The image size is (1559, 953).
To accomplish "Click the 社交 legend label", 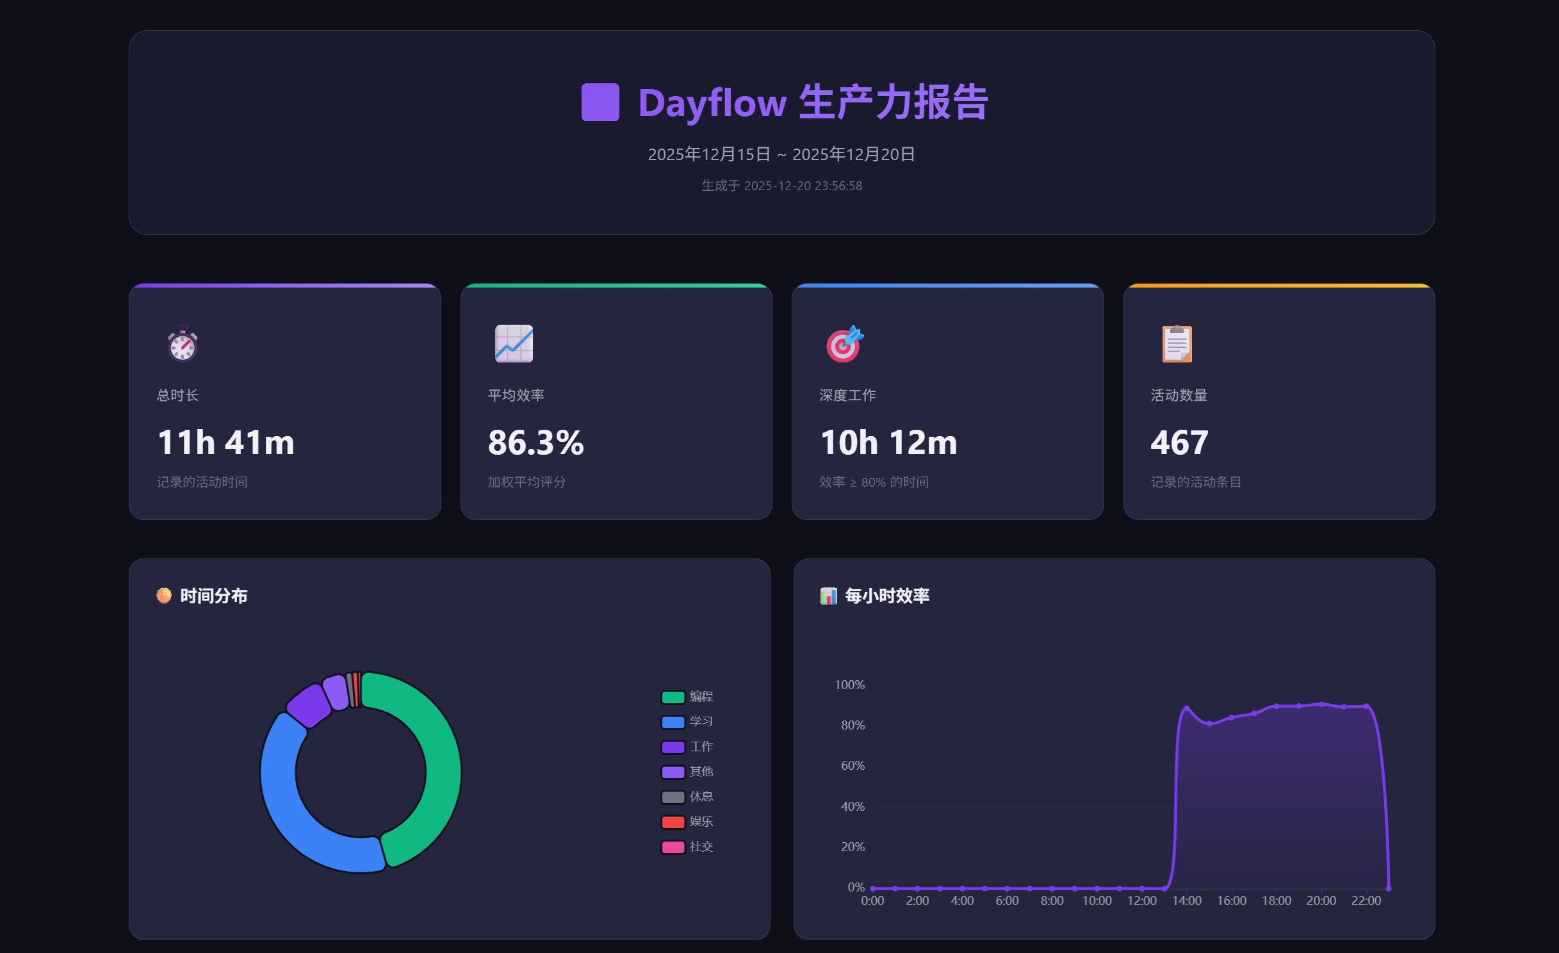I will (x=701, y=847).
